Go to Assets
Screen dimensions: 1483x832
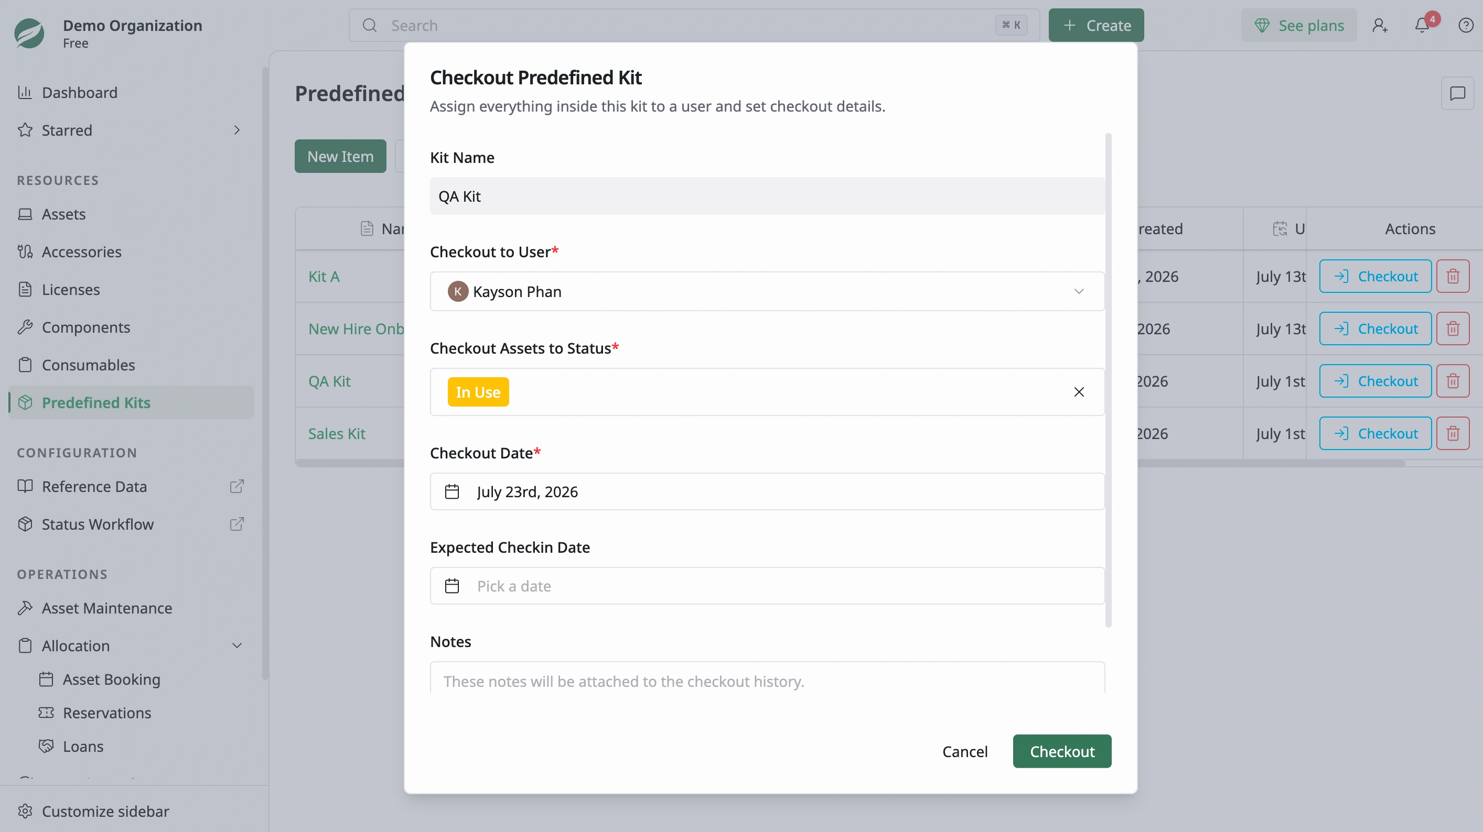131,214
